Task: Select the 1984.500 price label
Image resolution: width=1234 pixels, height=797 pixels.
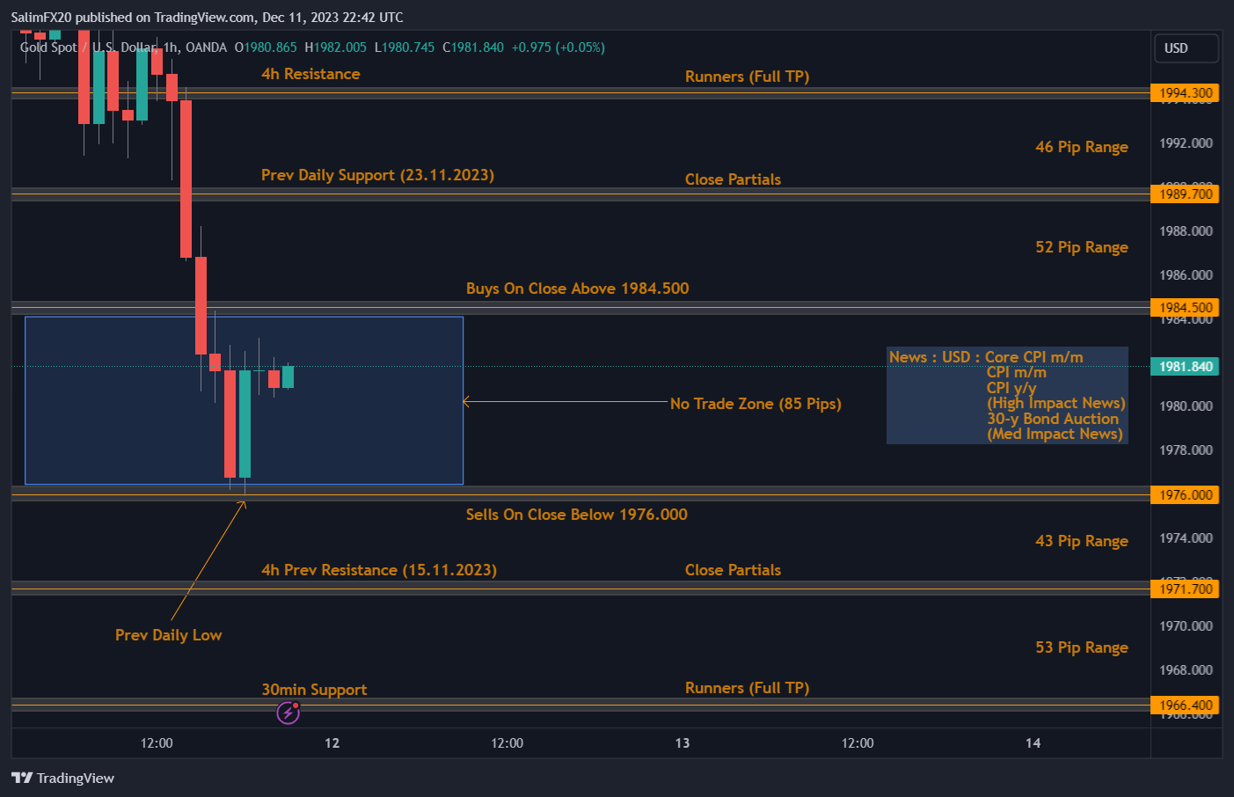Action: pos(1185,308)
